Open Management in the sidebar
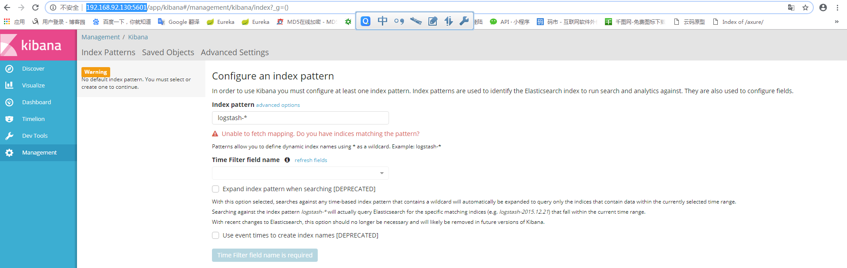 click(38, 152)
